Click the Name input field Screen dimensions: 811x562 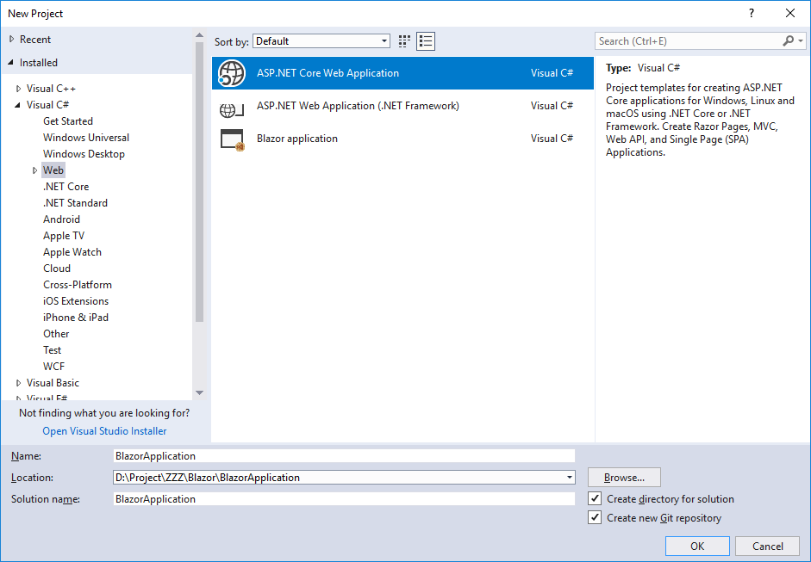point(344,455)
